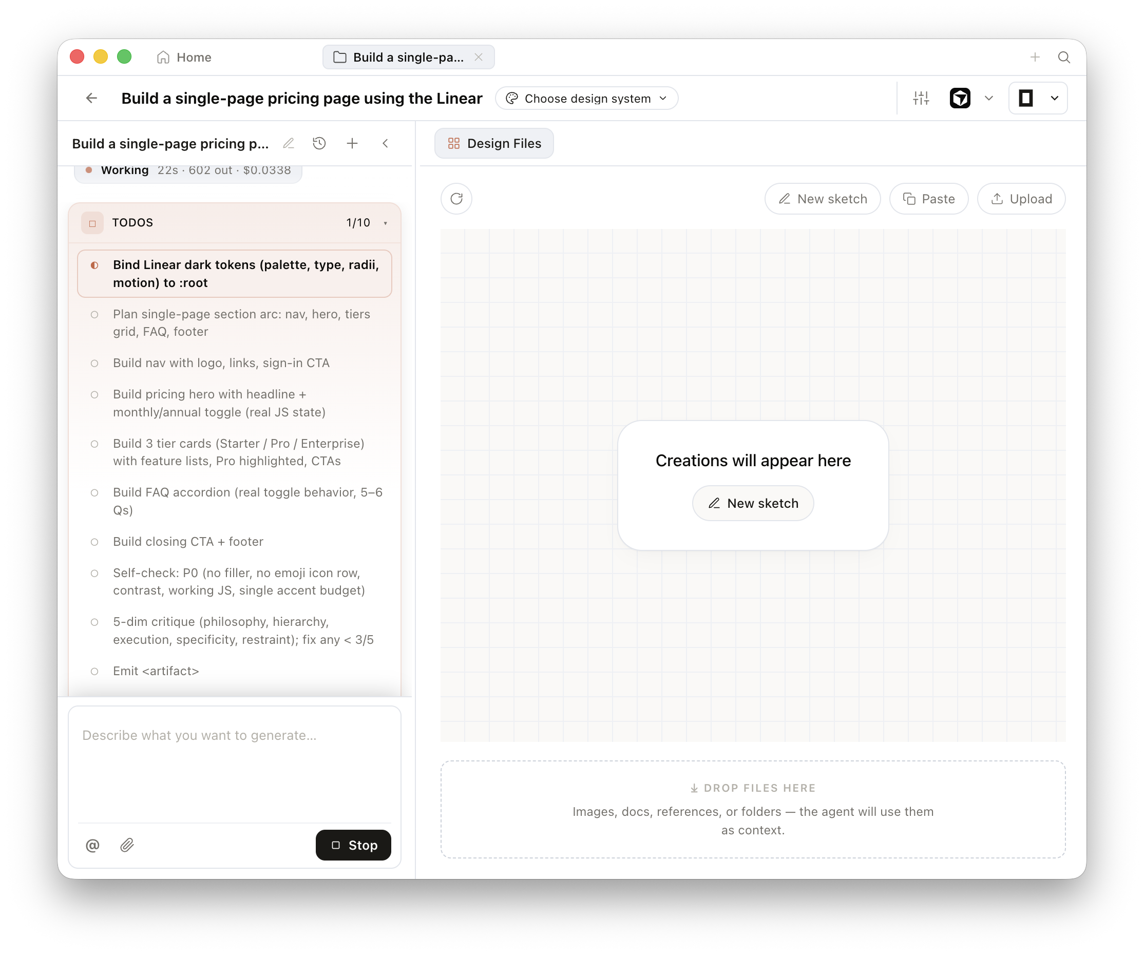The width and height of the screenshot is (1144, 955).
Task: Toggle circle for 'Emit <artifact>' todo
Action: 94,671
